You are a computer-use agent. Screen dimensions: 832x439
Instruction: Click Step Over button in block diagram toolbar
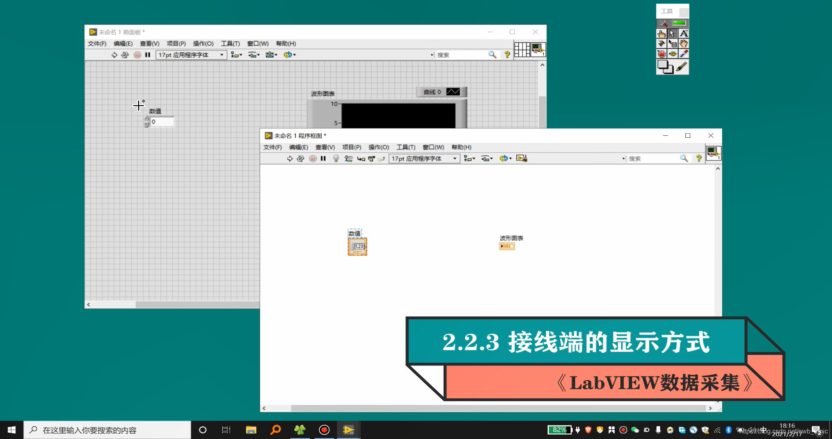click(x=371, y=159)
